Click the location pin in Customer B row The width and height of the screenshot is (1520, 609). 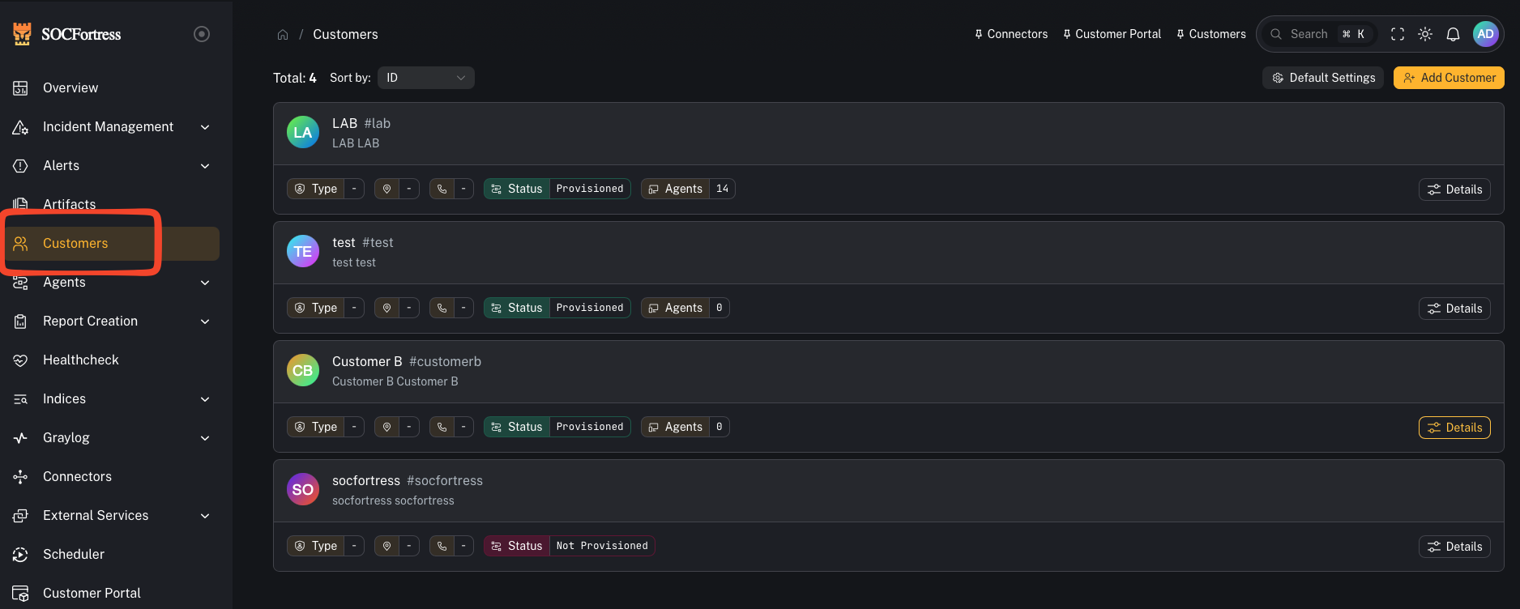coord(386,427)
